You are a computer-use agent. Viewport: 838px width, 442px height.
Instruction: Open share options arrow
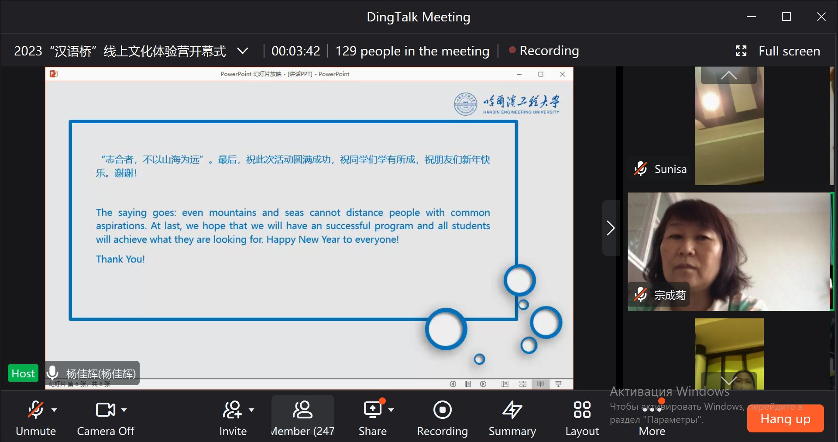pos(391,410)
